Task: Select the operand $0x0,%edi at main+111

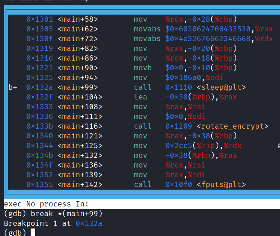Action: 185,116
